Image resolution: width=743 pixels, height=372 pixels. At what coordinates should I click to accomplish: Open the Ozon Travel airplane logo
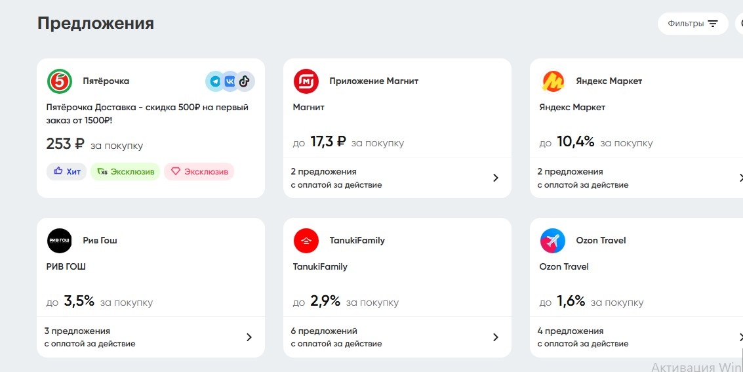553,241
